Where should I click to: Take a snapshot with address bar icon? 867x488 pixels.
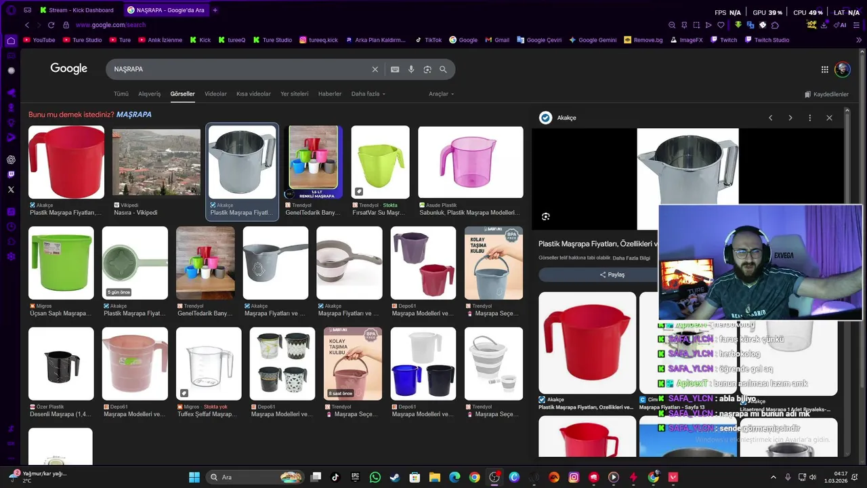(696, 25)
